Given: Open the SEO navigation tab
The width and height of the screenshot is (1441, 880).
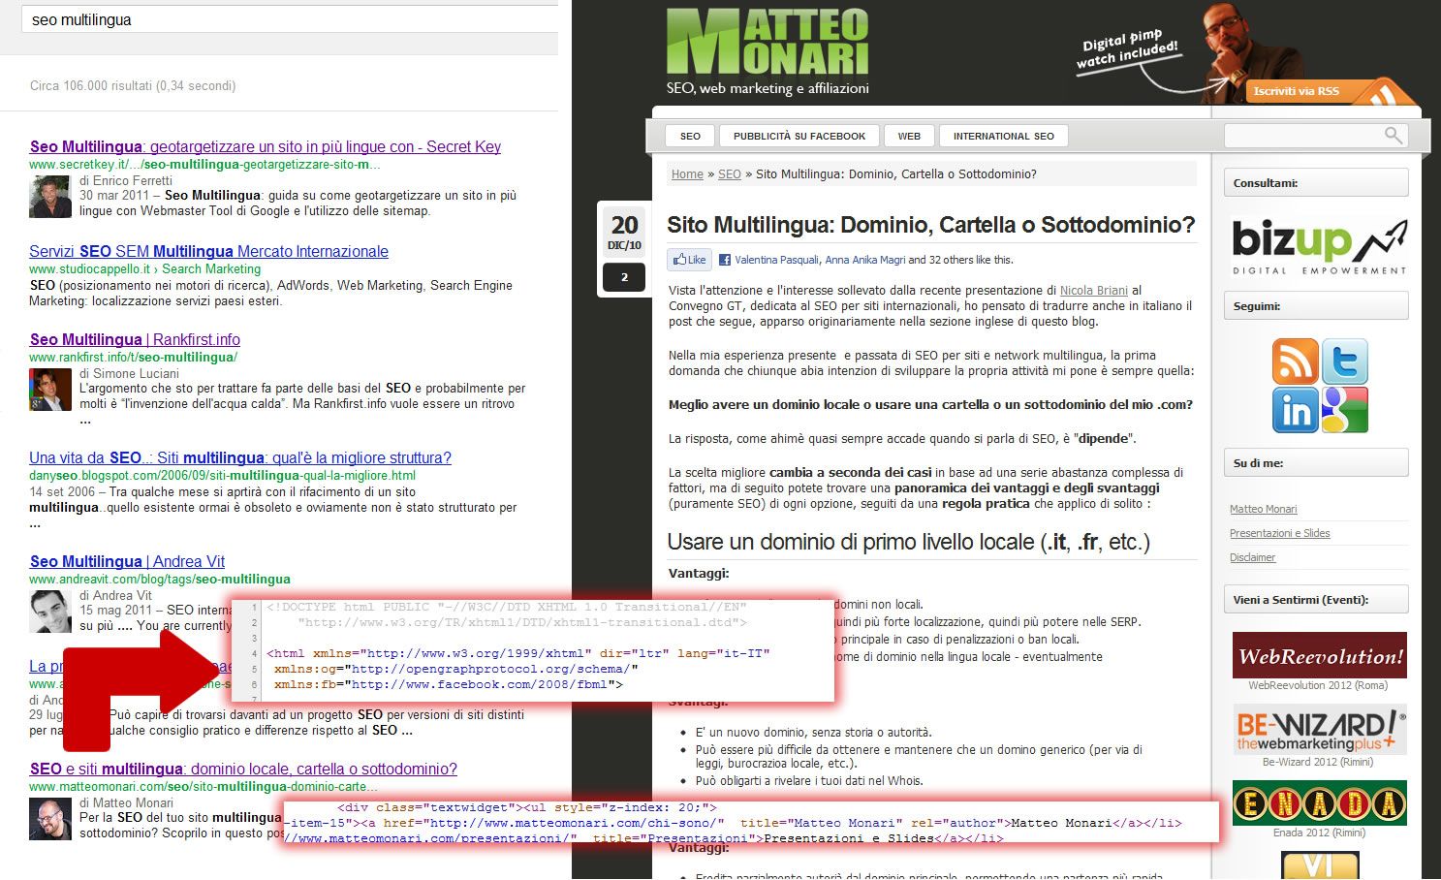Looking at the screenshot, I should pyautogui.click(x=690, y=136).
